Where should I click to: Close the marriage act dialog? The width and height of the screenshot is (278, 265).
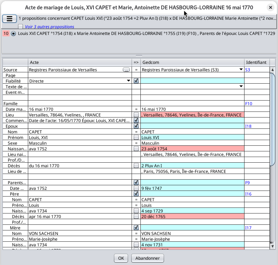(x=271, y=7)
